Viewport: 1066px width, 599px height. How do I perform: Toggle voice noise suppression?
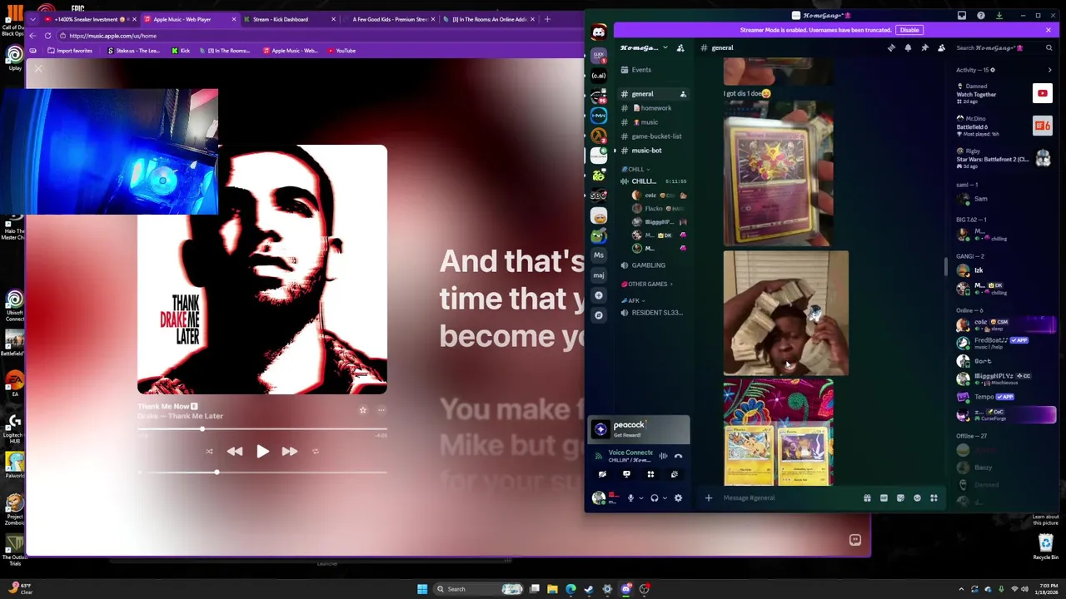[663, 456]
